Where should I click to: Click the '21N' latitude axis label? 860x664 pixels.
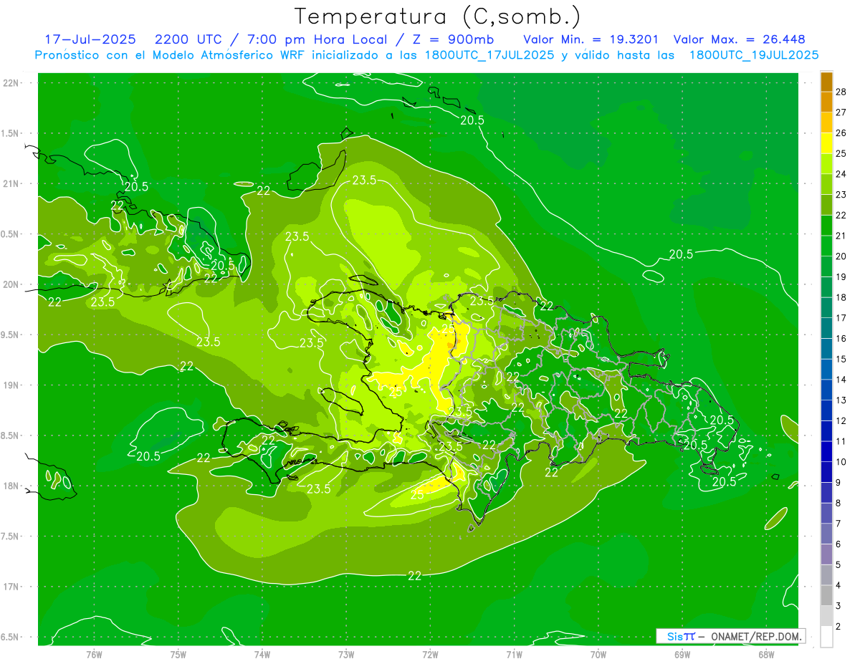11,183
